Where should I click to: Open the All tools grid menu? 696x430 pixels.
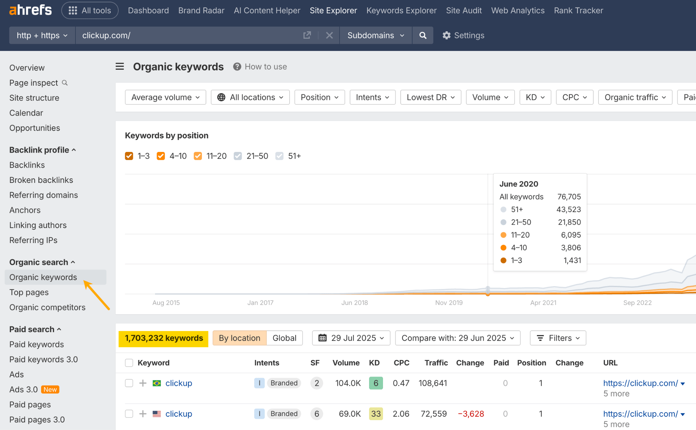pyautogui.click(x=72, y=10)
